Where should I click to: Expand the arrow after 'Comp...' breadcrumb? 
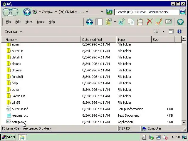[x=56, y=12]
